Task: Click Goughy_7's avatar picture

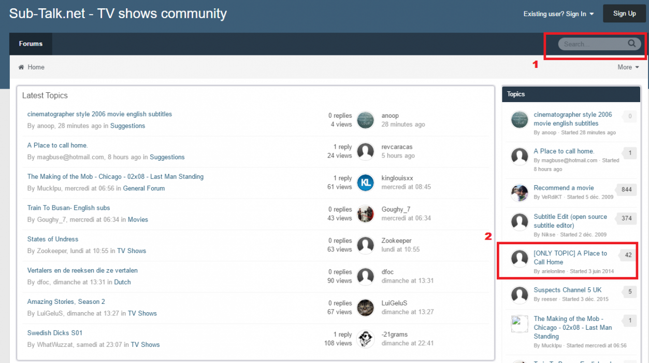Action: click(x=366, y=214)
